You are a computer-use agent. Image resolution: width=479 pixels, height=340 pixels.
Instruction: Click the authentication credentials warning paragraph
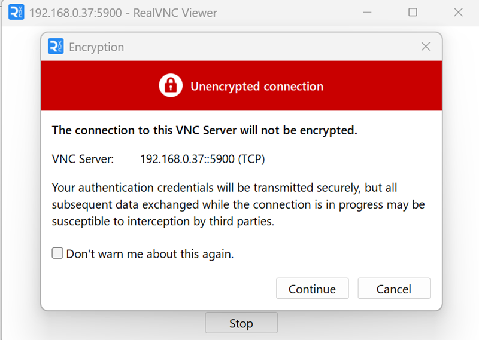tap(238, 204)
